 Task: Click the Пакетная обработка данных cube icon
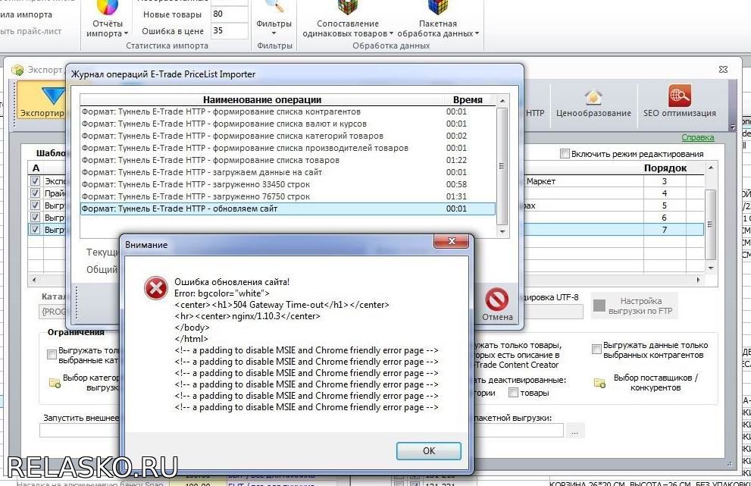437,8
